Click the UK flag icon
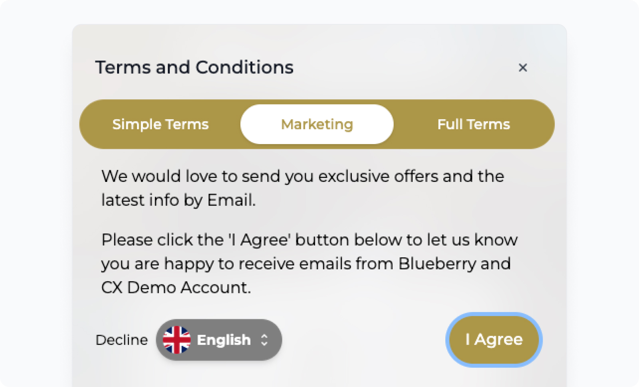This screenshot has height=387, width=639. coord(177,340)
